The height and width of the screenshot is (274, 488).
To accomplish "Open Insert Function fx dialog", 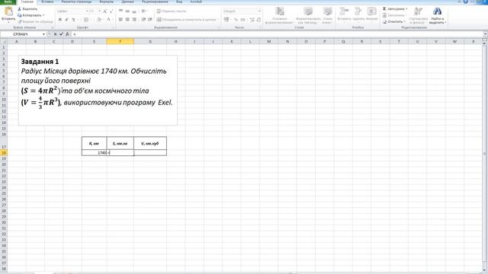I will [67, 34].
